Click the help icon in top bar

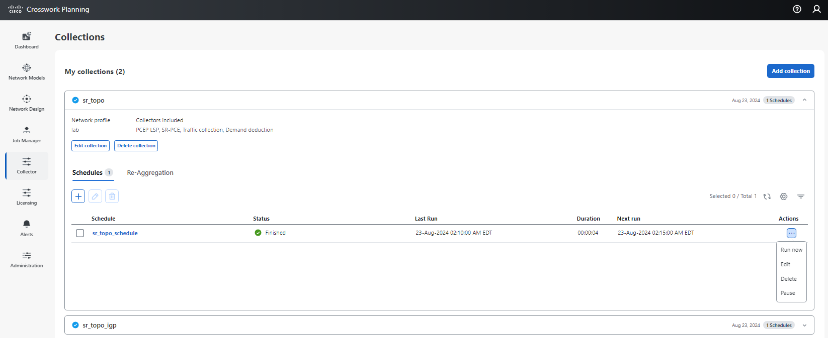click(798, 10)
